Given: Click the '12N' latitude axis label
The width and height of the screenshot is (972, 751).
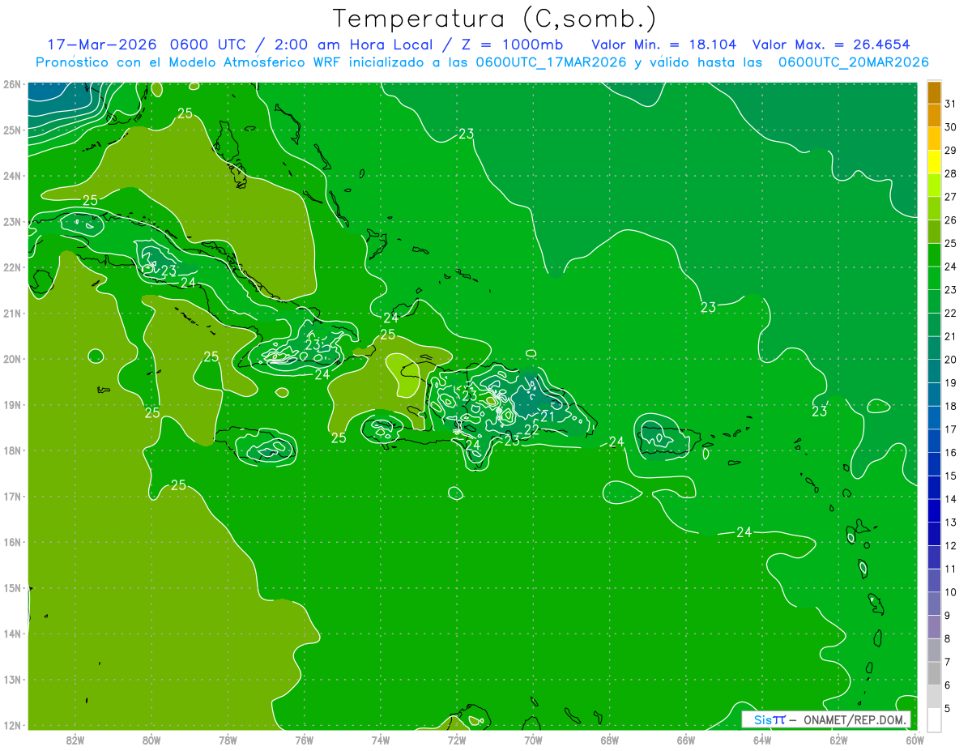Looking at the screenshot, I should pyautogui.click(x=12, y=725).
